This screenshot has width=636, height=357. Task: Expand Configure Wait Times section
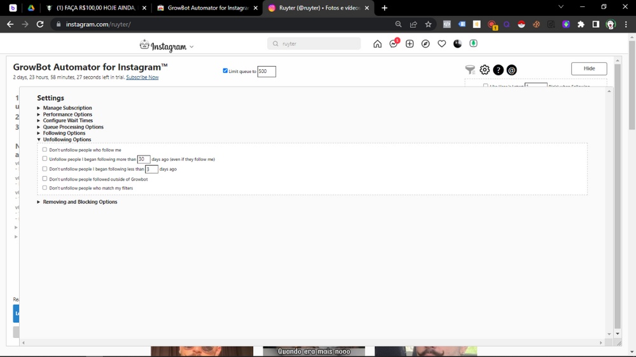click(x=68, y=120)
